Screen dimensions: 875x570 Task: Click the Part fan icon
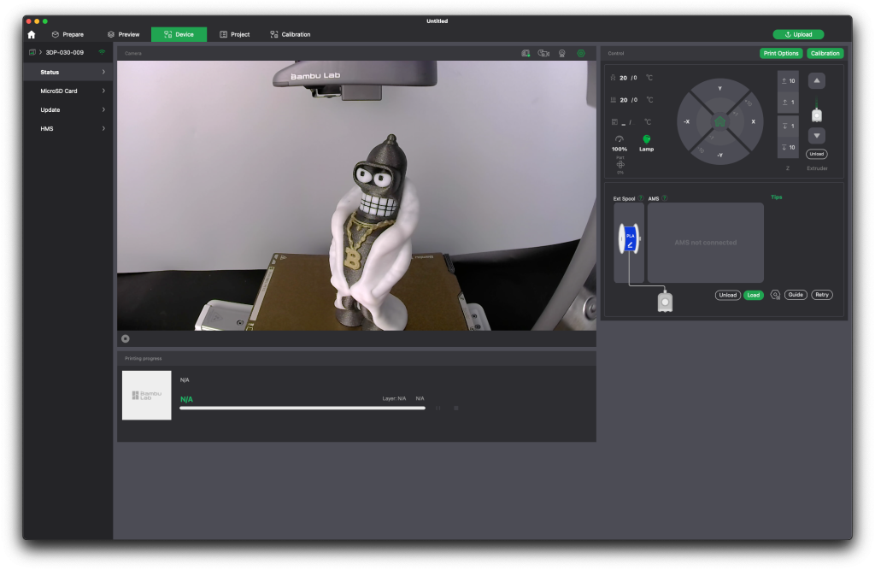coord(620,165)
